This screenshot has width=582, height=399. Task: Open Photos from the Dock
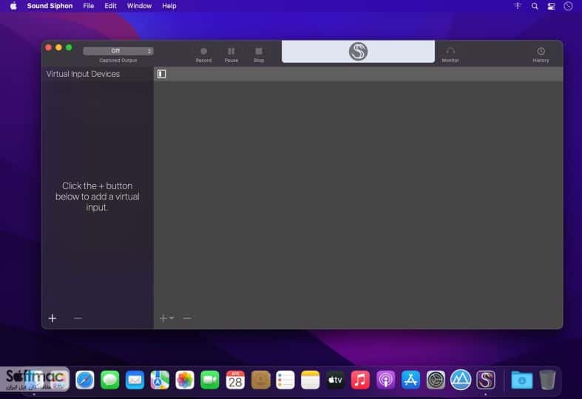click(185, 380)
